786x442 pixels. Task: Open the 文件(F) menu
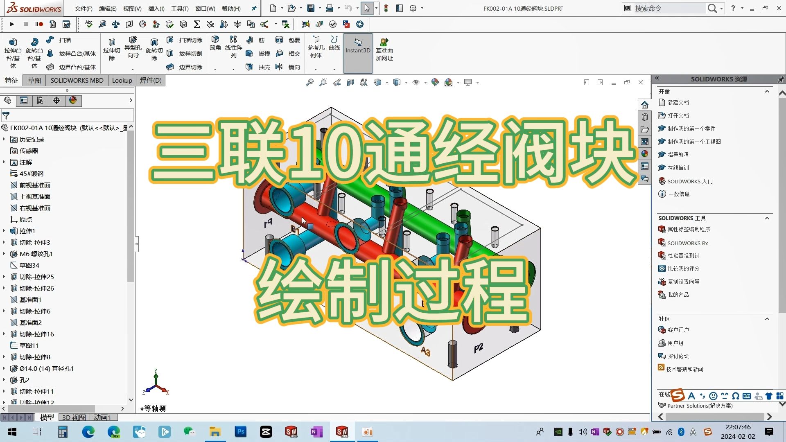tap(84, 9)
